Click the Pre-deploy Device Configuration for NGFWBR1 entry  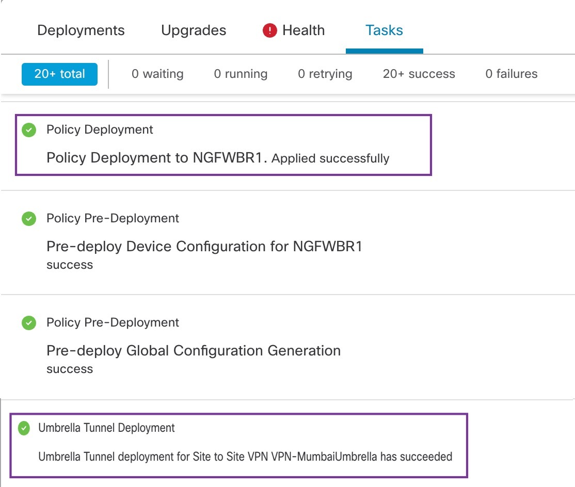pos(204,247)
